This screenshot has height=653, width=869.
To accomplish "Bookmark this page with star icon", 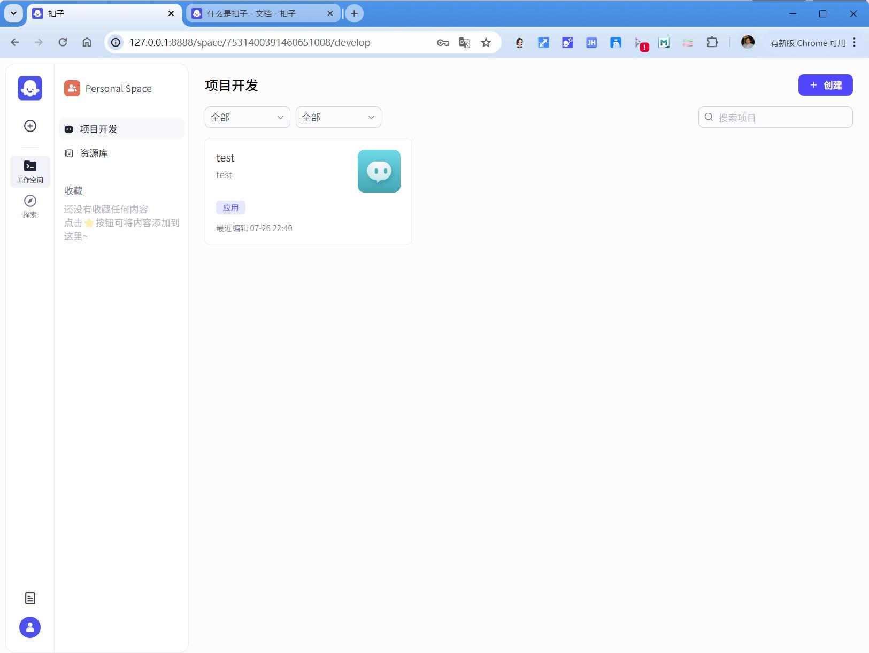I will (x=486, y=43).
